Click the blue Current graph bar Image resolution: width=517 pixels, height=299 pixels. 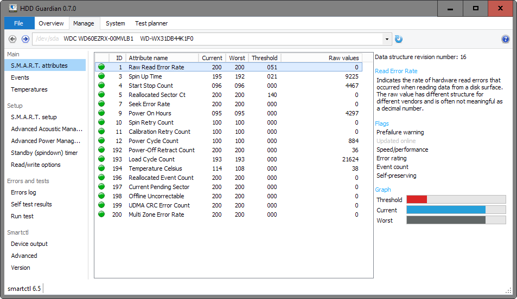[446, 210]
